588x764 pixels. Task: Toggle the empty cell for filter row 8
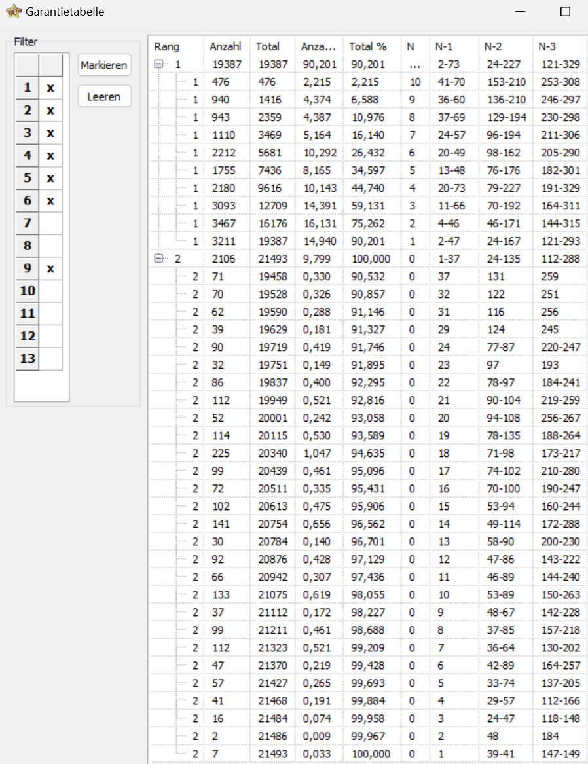point(50,246)
